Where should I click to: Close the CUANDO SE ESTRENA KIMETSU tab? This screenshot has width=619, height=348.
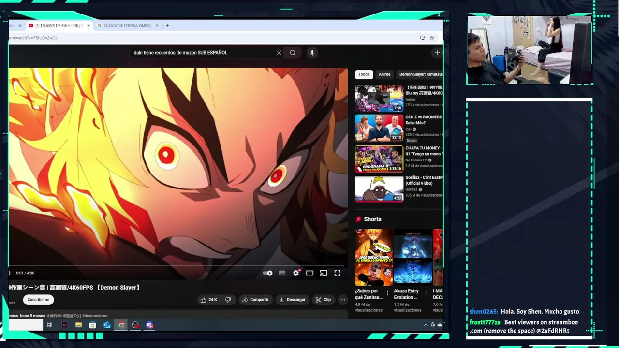coord(157,26)
